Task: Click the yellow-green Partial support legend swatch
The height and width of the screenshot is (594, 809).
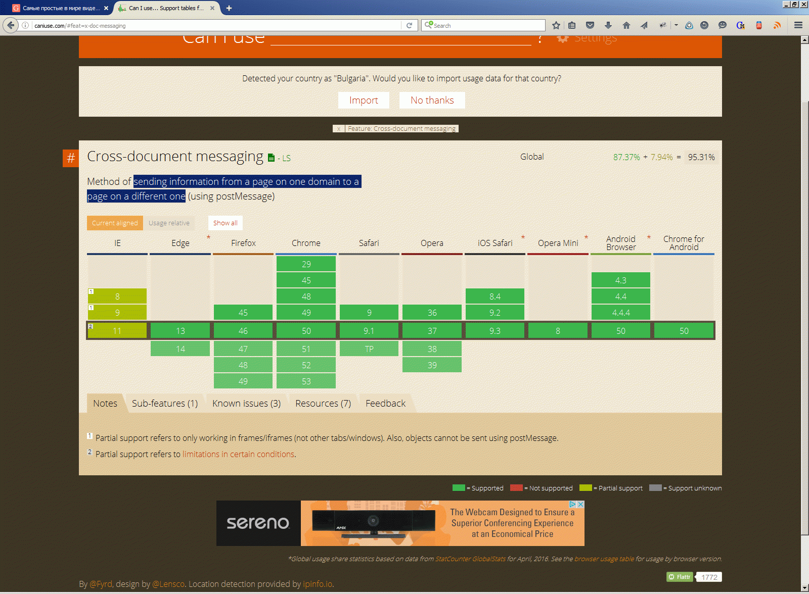Action: pos(586,488)
